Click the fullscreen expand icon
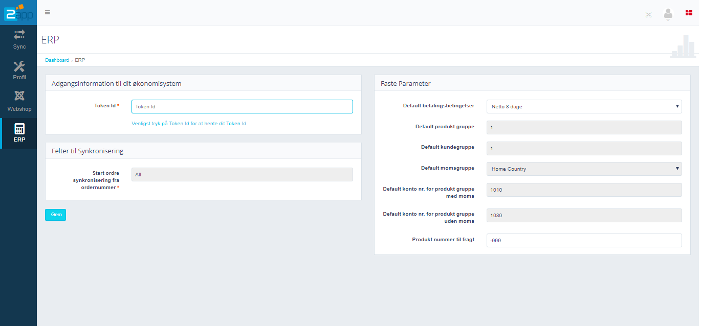The width and height of the screenshot is (701, 326). [648, 14]
